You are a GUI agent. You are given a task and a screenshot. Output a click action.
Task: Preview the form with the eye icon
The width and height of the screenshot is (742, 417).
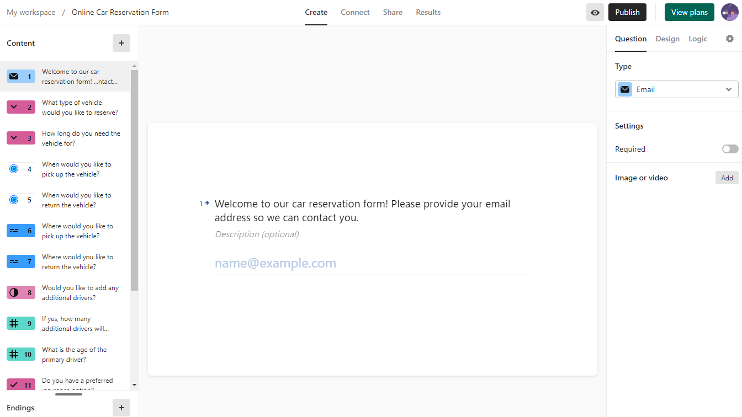tap(595, 12)
